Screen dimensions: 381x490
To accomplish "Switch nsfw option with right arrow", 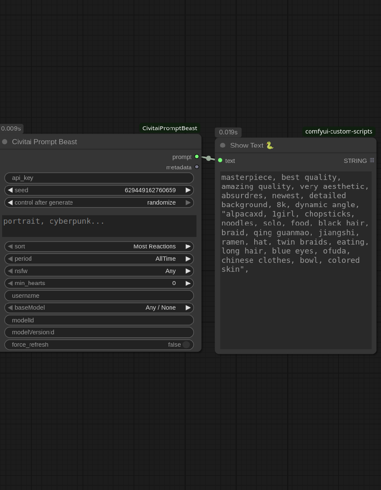I will coord(188,271).
